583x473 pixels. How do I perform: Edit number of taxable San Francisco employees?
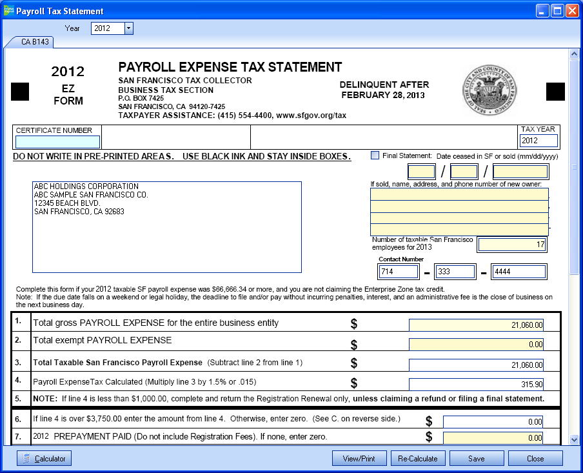coord(512,245)
